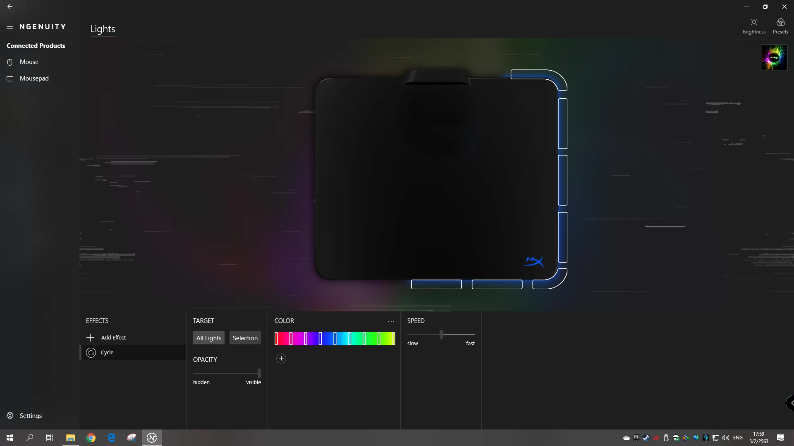The width and height of the screenshot is (794, 446).
Task: Open the Windows Start menu
Action: point(10,438)
